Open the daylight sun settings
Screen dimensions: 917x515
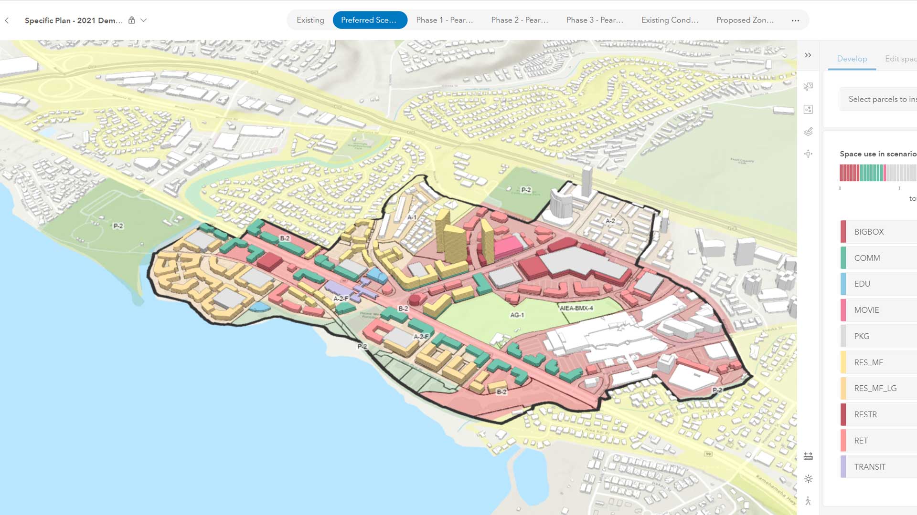(x=808, y=479)
